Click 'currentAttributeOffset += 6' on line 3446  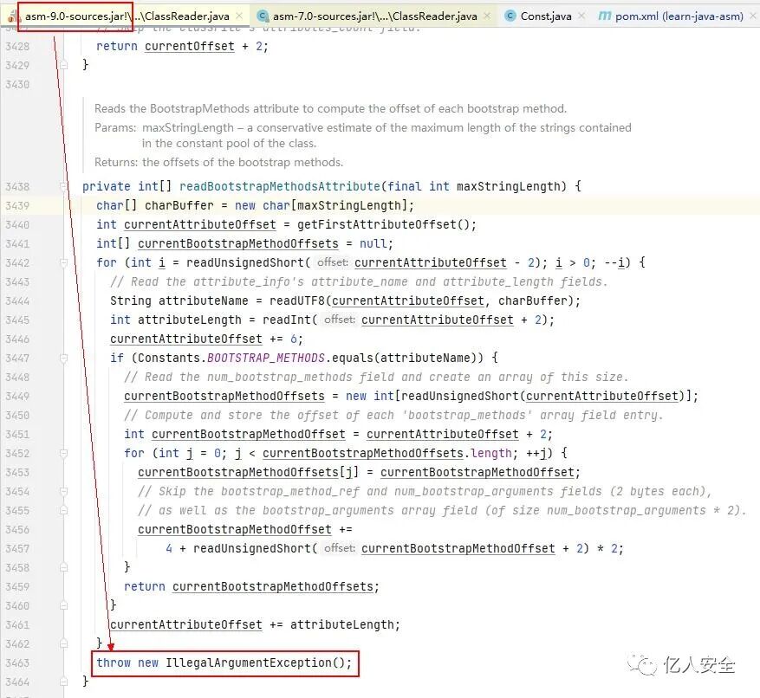point(206,339)
